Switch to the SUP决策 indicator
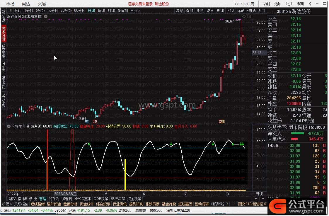 [118, 199]
